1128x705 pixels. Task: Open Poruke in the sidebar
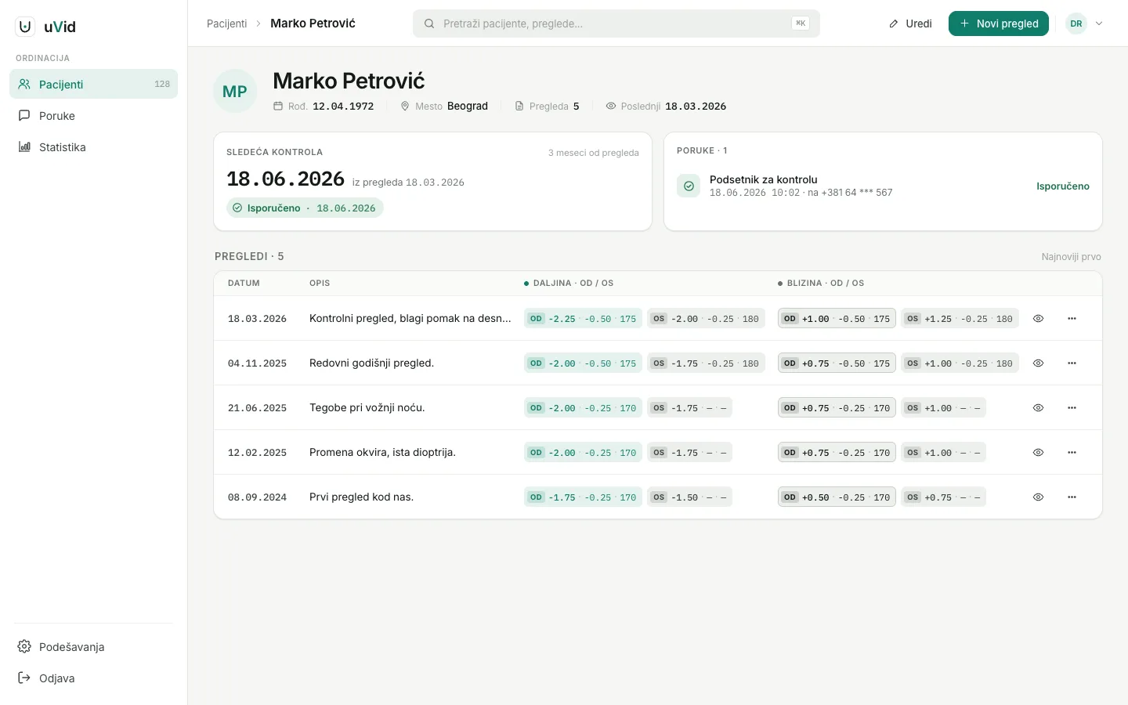coord(93,115)
